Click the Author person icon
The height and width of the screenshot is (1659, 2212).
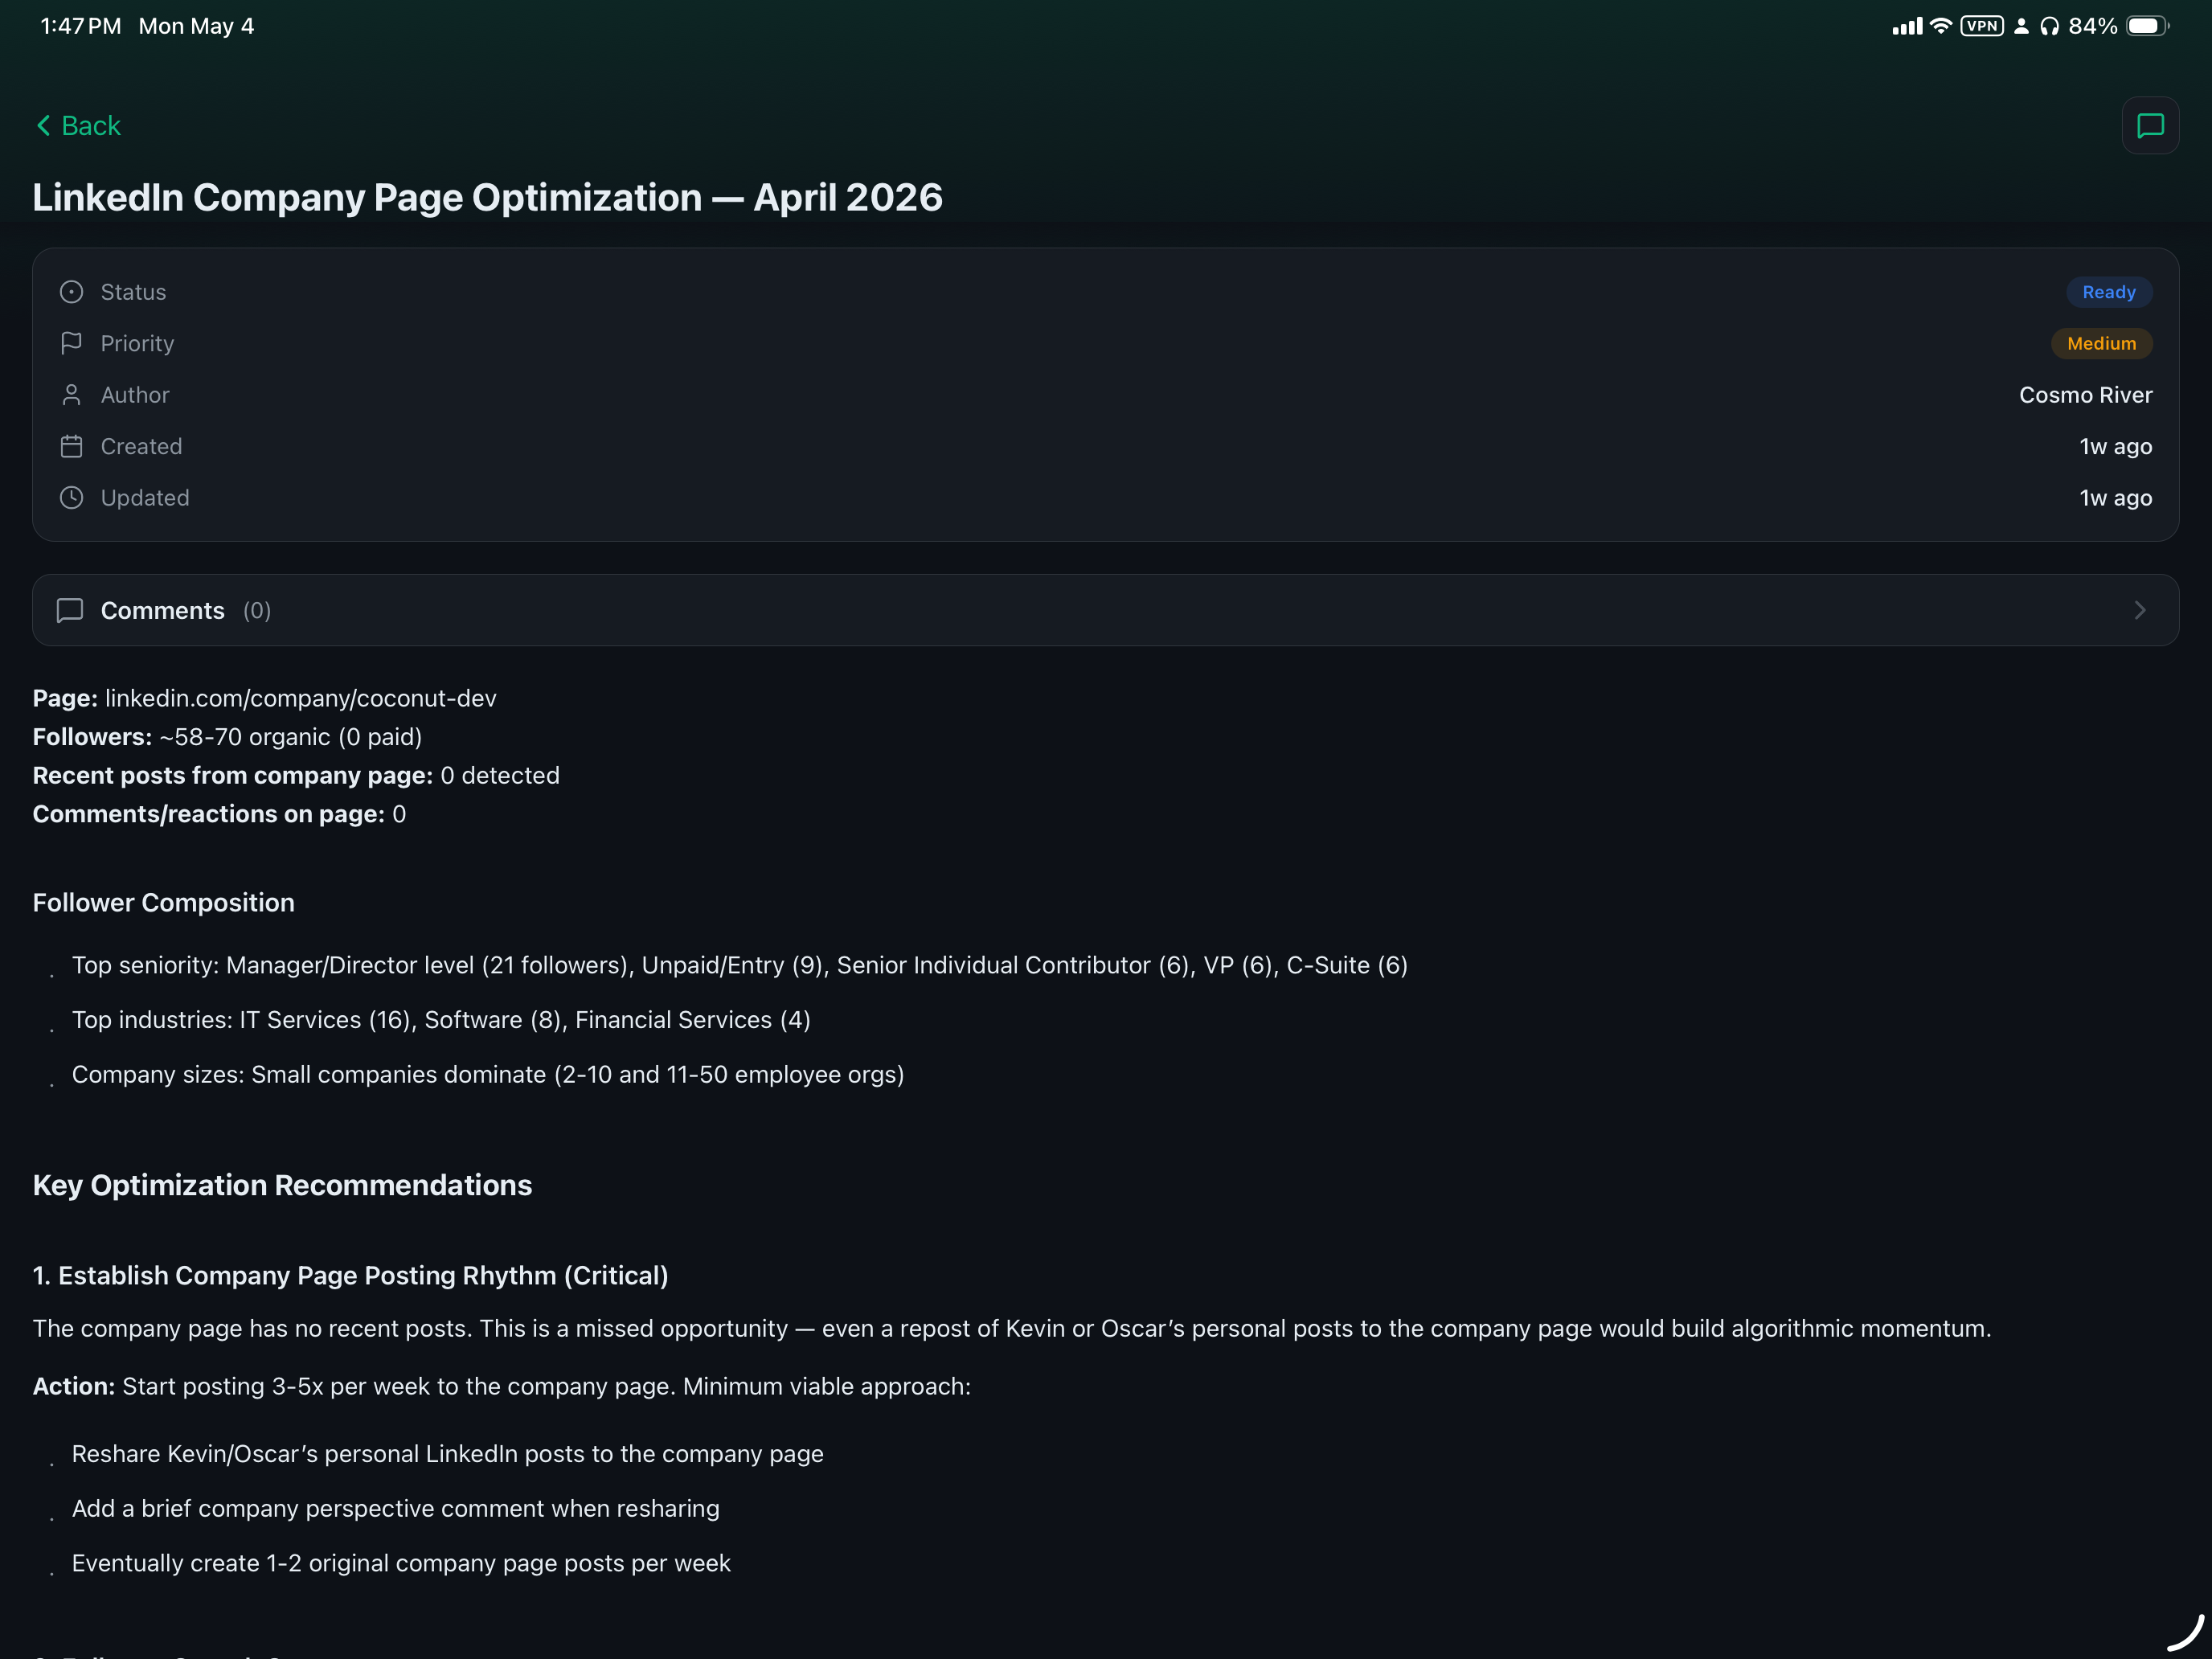pos(71,395)
